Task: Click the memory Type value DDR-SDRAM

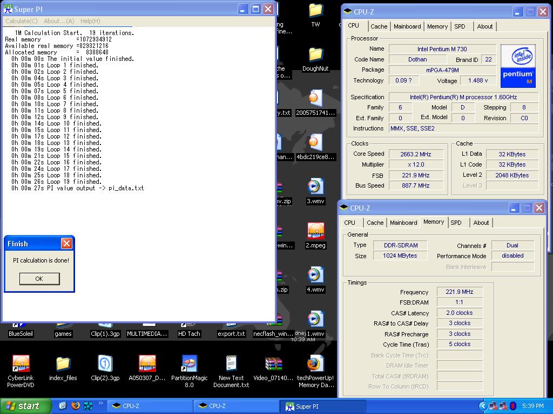Action: (400, 245)
